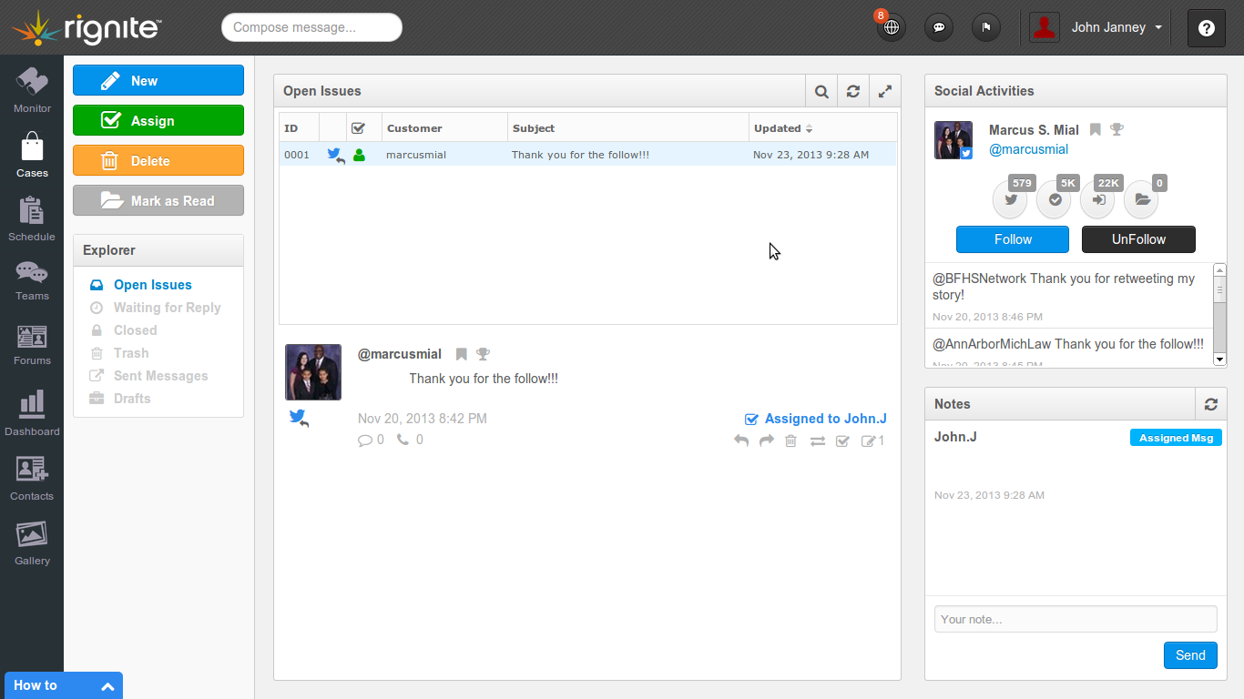Click the black UnFollow button
1244x699 pixels.
coord(1138,239)
